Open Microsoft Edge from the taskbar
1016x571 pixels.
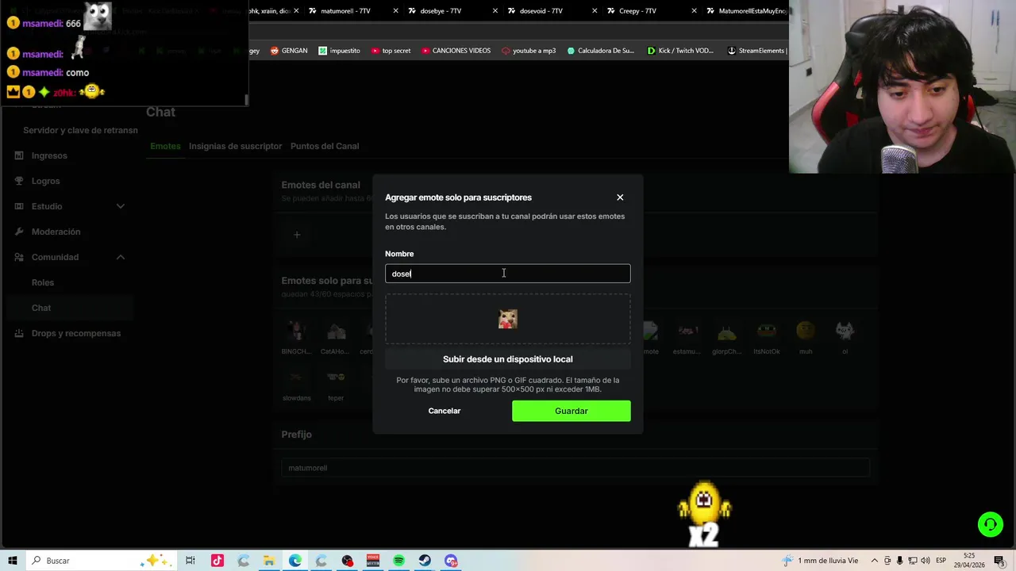(295, 561)
